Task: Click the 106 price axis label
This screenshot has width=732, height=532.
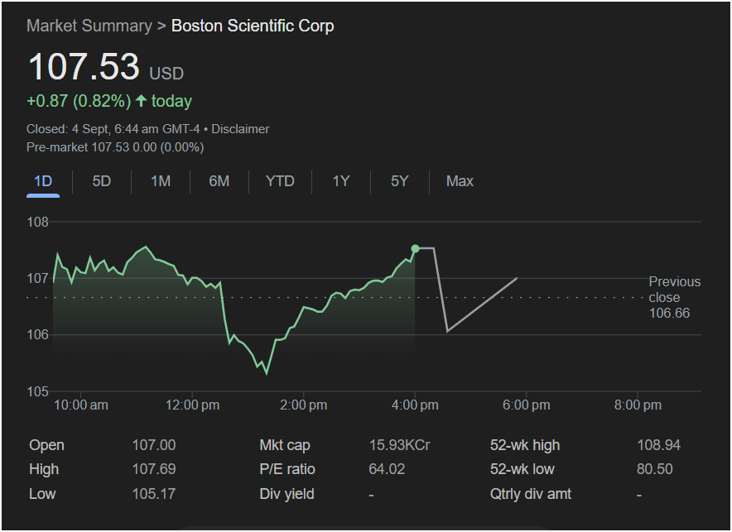Action: click(38, 335)
